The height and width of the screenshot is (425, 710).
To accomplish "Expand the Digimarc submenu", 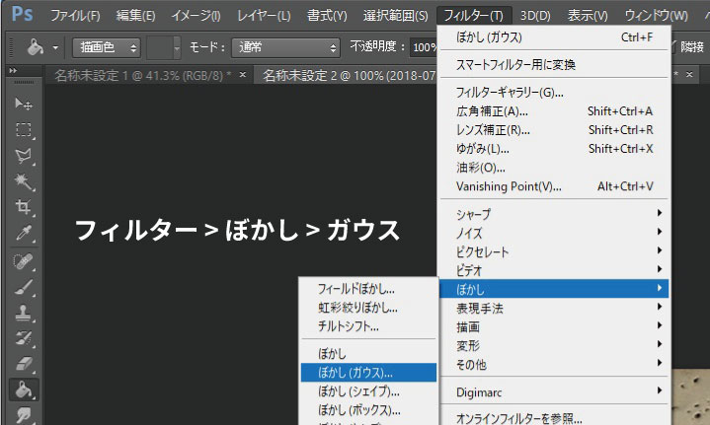I will pyautogui.click(x=554, y=392).
